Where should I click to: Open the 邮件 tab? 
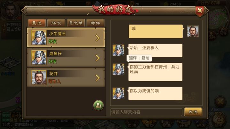[x=95, y=23]
